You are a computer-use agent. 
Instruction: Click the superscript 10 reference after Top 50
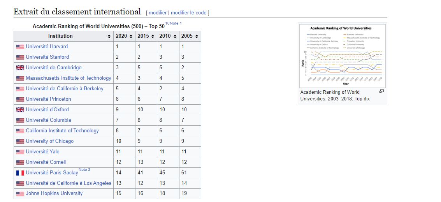pyautogui.click(x=167, y=23)
